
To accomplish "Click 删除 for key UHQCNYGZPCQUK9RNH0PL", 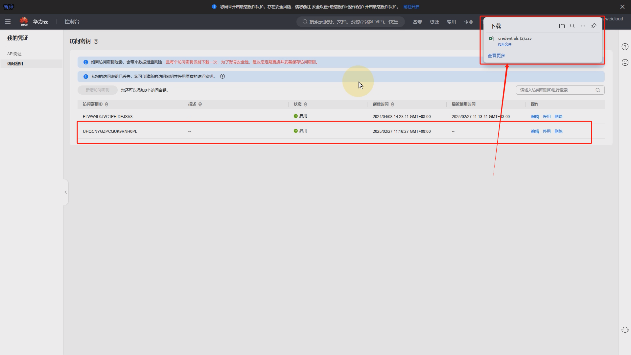I will coord(558,131).
